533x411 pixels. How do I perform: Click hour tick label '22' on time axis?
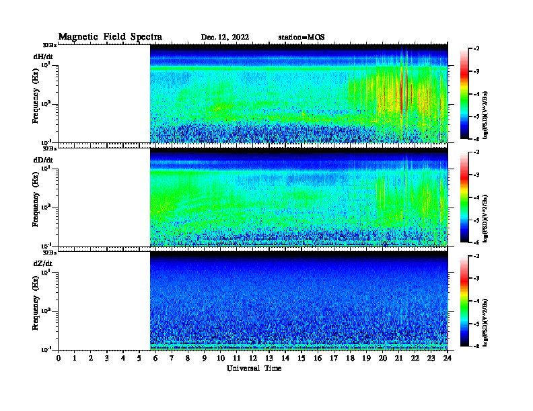[x=415, y=358]
